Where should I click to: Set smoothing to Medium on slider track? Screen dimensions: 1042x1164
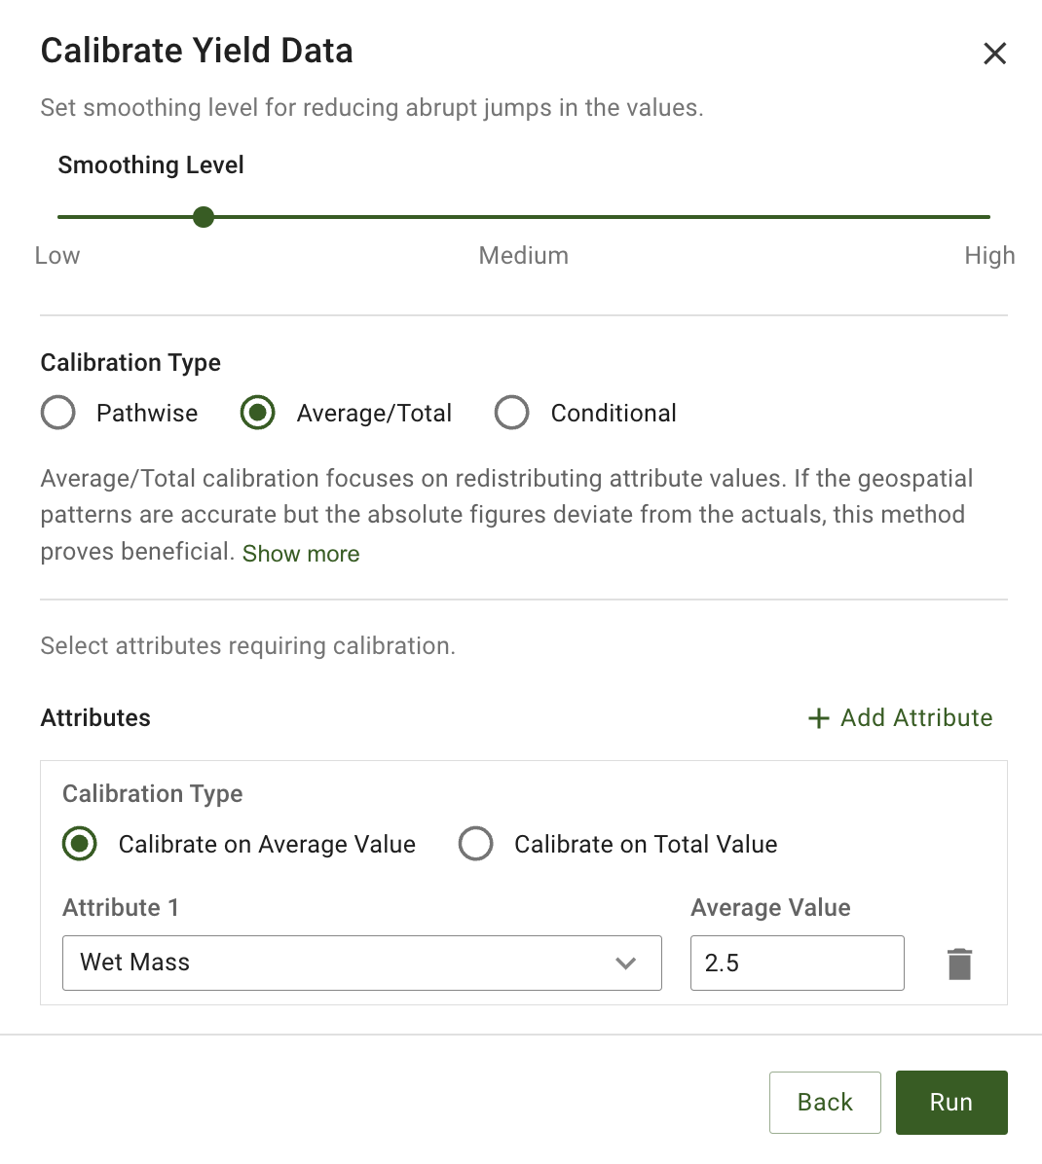pyautogui.click(x=524, y=217)
